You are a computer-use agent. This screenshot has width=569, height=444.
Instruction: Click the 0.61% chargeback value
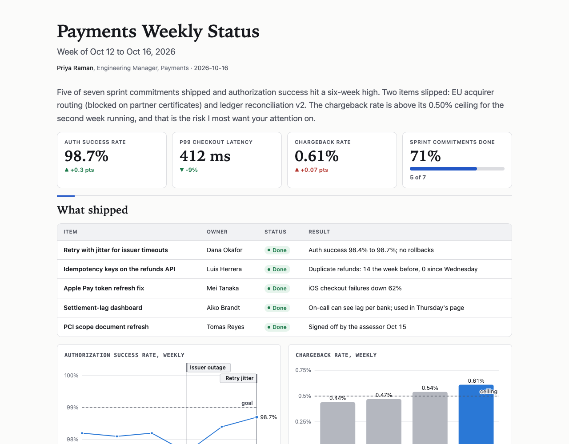click(317, 156)
